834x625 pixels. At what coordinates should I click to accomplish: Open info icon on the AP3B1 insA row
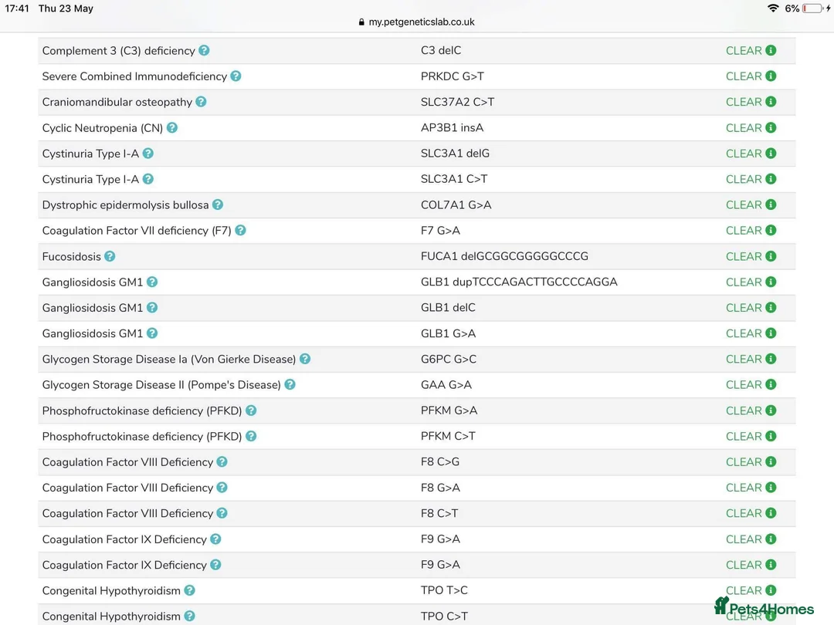click(771, 128)
